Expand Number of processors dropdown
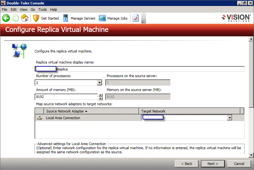Image resolution: width=254 pixels, height=170 pixels. [99, 83]
